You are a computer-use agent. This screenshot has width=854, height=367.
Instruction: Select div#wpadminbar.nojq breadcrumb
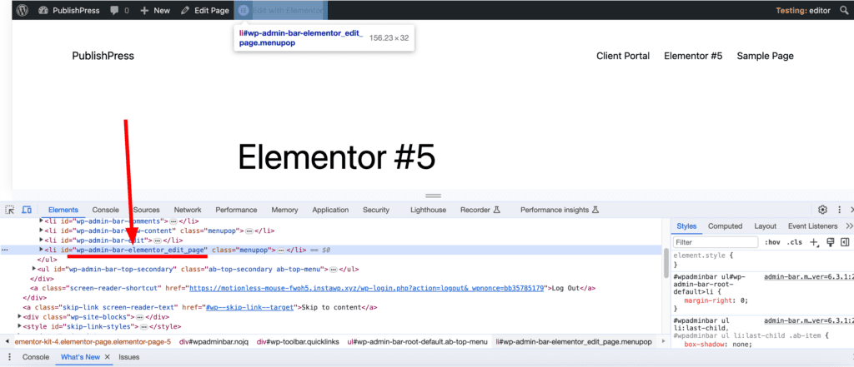213,342
